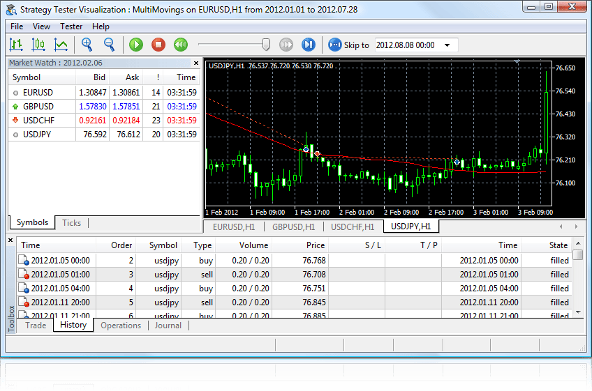Zoom out of the chart
This screenshot has height=391, width=592.
click(x=110, y=45)
